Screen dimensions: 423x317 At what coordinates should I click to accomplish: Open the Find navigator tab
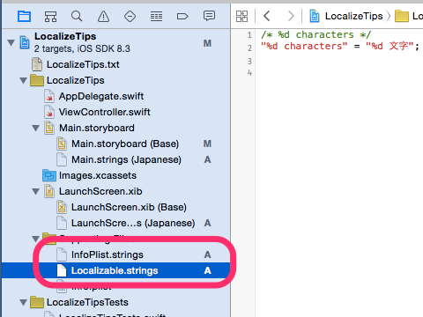(77, 16)
